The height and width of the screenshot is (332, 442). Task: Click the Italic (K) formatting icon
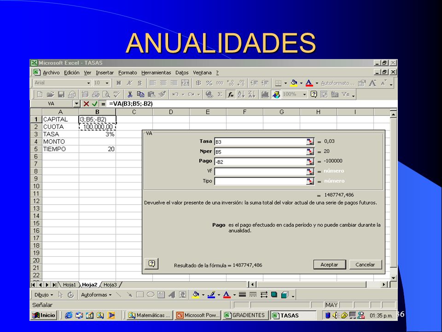pos(129,83)
